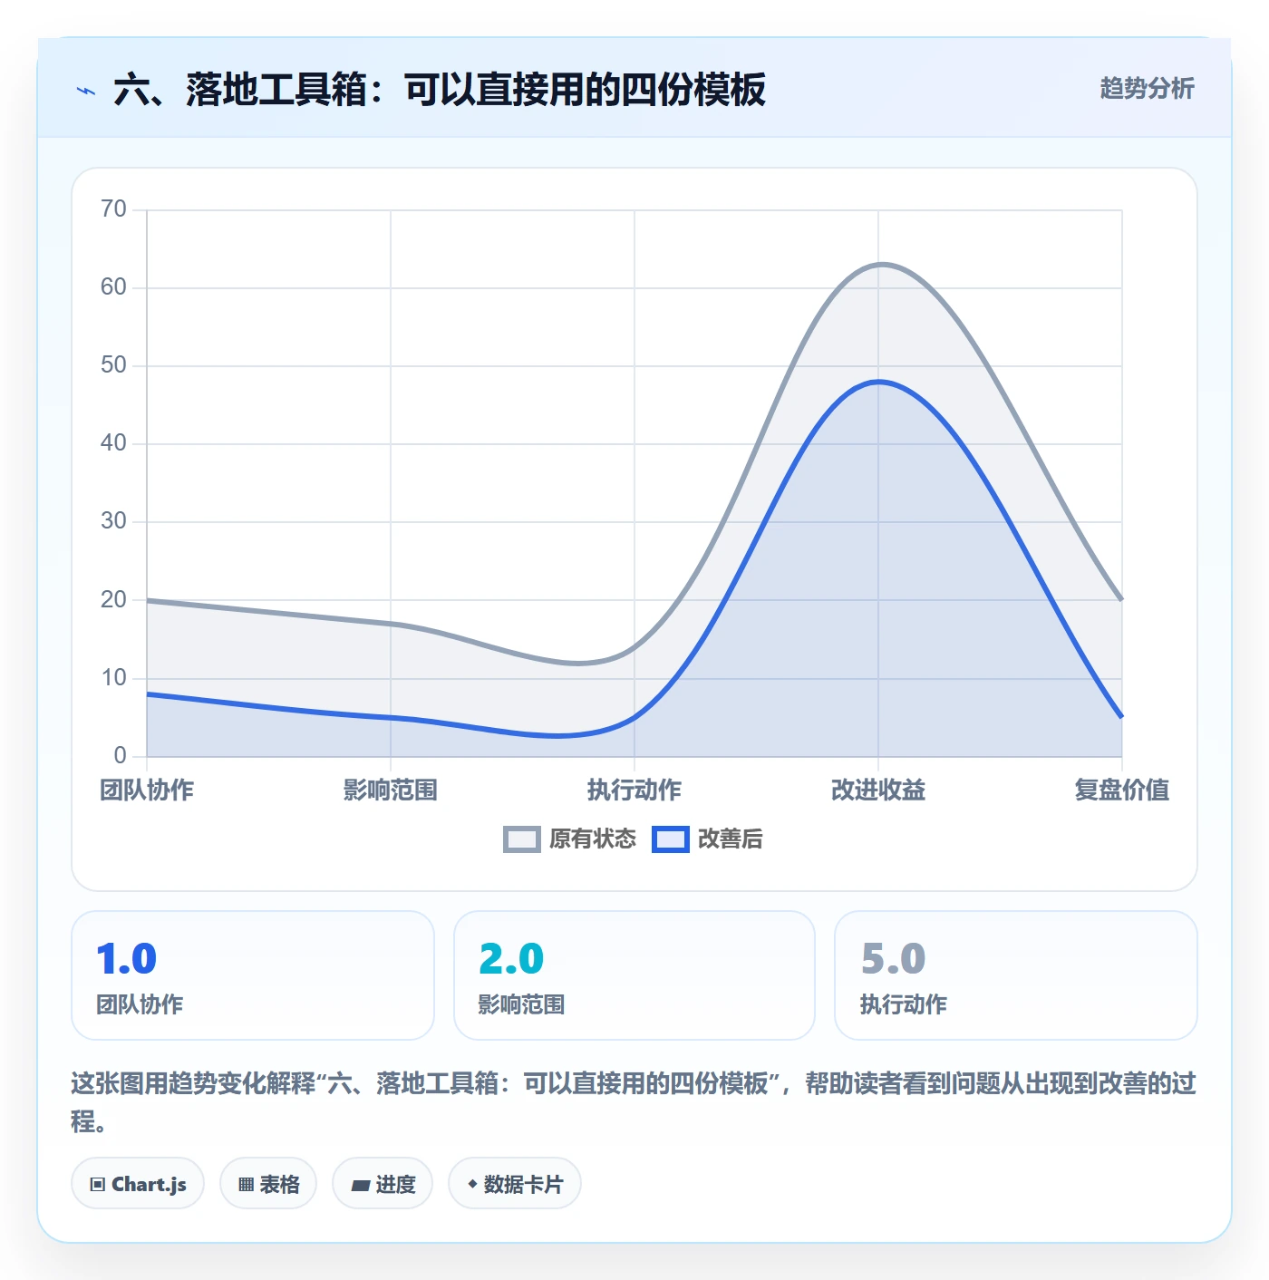Click the 执行动作 x-axis label

634,790
